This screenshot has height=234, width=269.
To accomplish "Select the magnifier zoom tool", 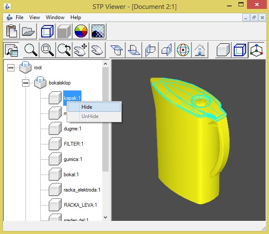I will 31,50.
